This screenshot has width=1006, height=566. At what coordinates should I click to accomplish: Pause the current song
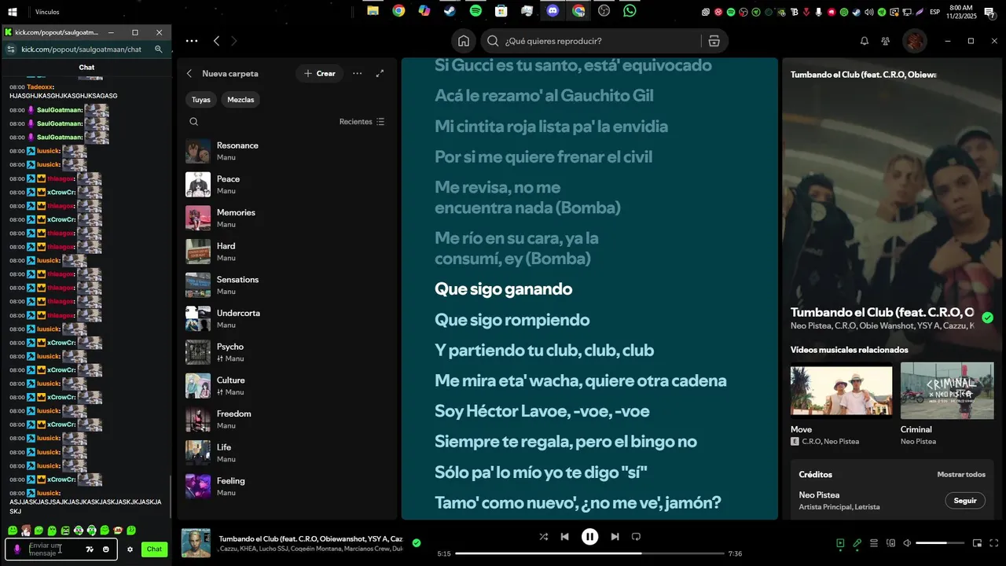589,537
